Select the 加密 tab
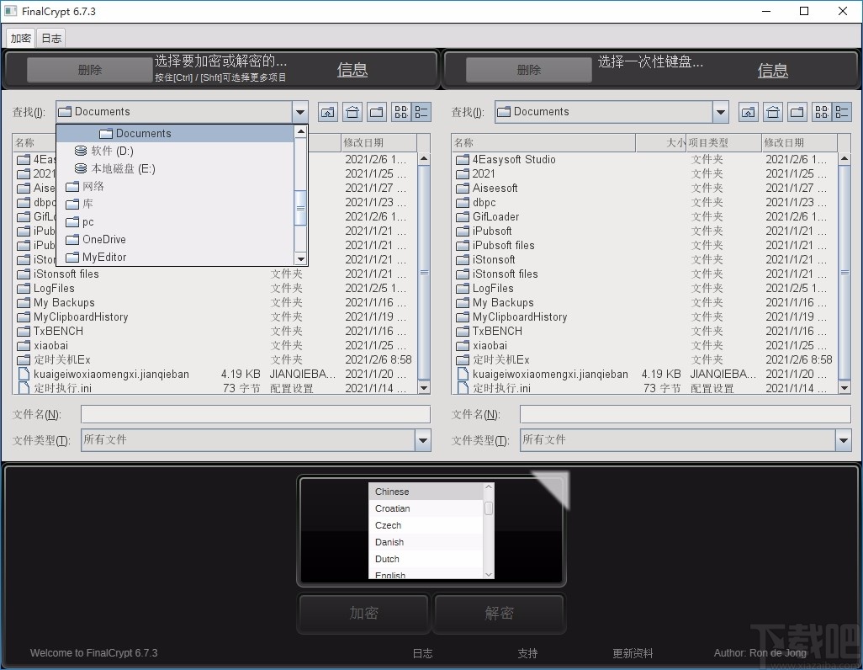The width and height of the screenshot is (863, 670). point(19,37)
